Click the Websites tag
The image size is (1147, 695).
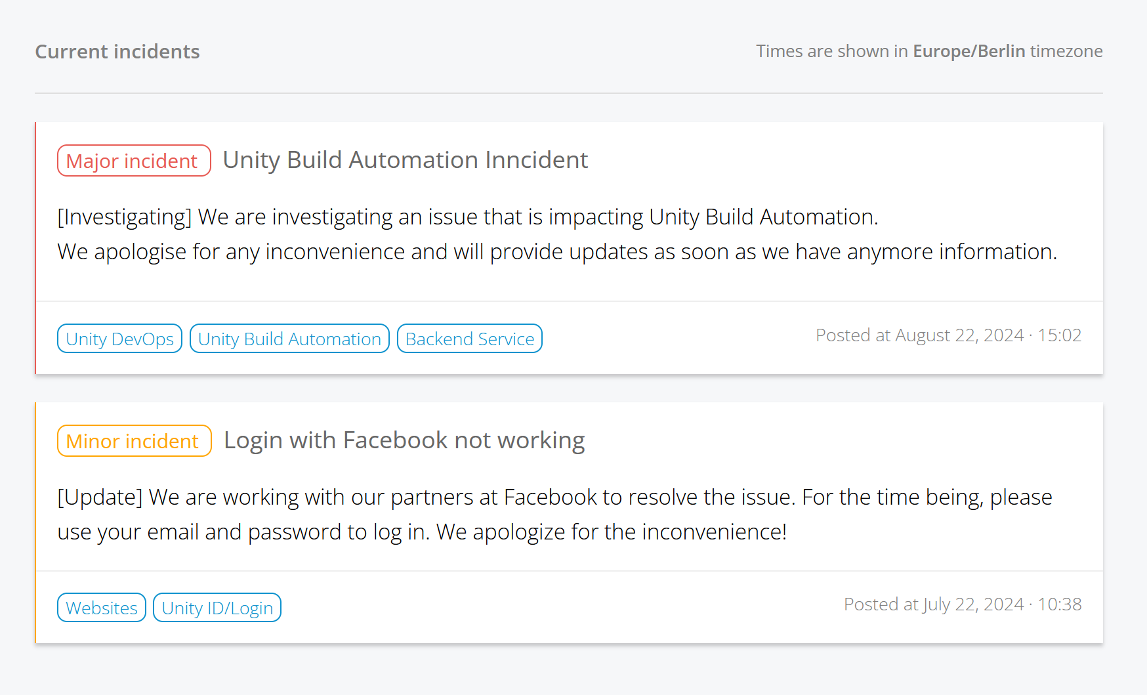[x=102, y=608]
